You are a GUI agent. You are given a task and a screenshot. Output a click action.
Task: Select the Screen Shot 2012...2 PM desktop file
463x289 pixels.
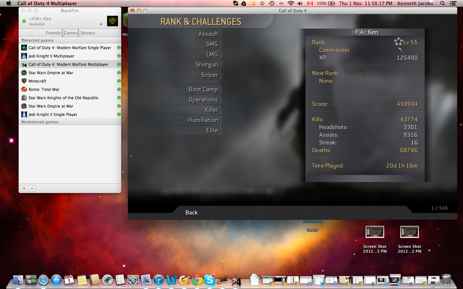409,240
